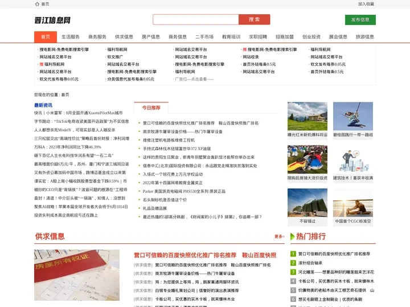Open the stretching athlete thumbnail
This screenshot has width=410, height=307.
coord(353,203)
